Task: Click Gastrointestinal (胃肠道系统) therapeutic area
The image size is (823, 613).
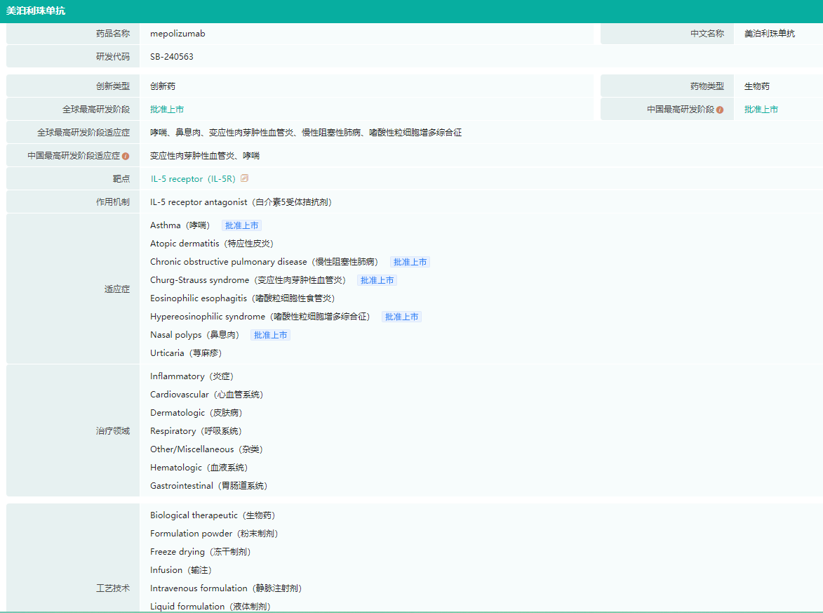Action: click(x=208, y=486)
